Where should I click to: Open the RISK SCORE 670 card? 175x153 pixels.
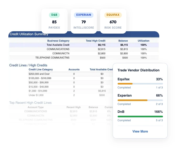pos(113,21)
